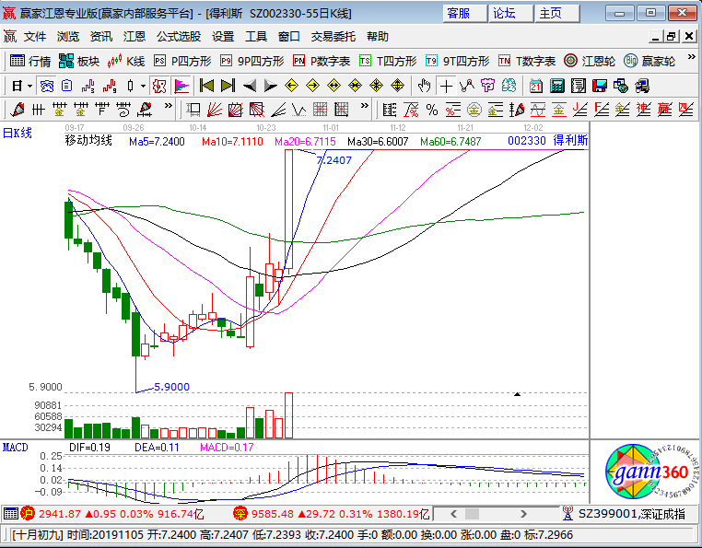Select the hand pan tool
This screenshot has width=702, height=548.
pos(424,86)
